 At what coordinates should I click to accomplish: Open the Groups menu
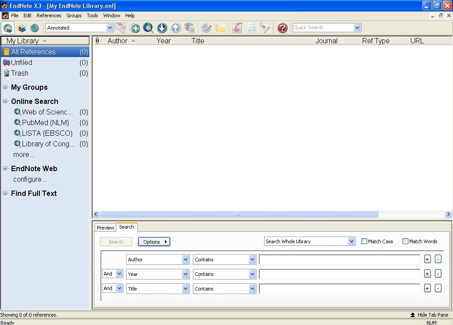[74, 15]
